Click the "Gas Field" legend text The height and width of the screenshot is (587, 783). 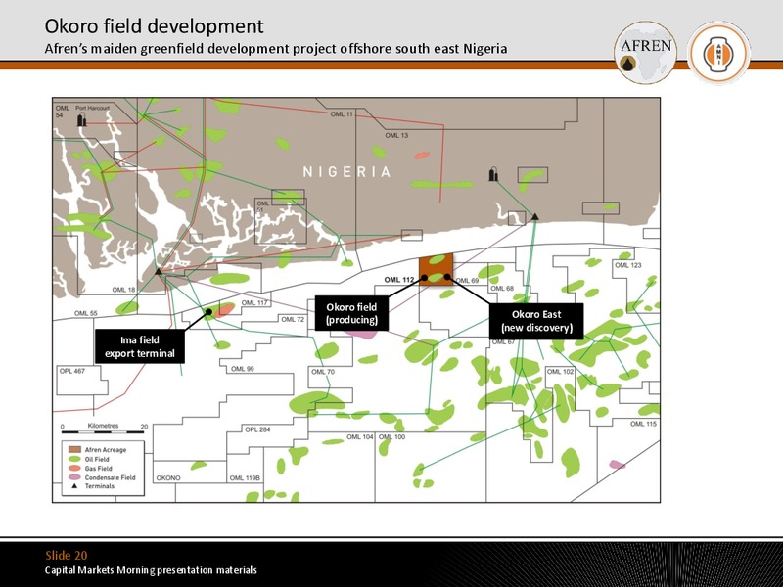99,469
